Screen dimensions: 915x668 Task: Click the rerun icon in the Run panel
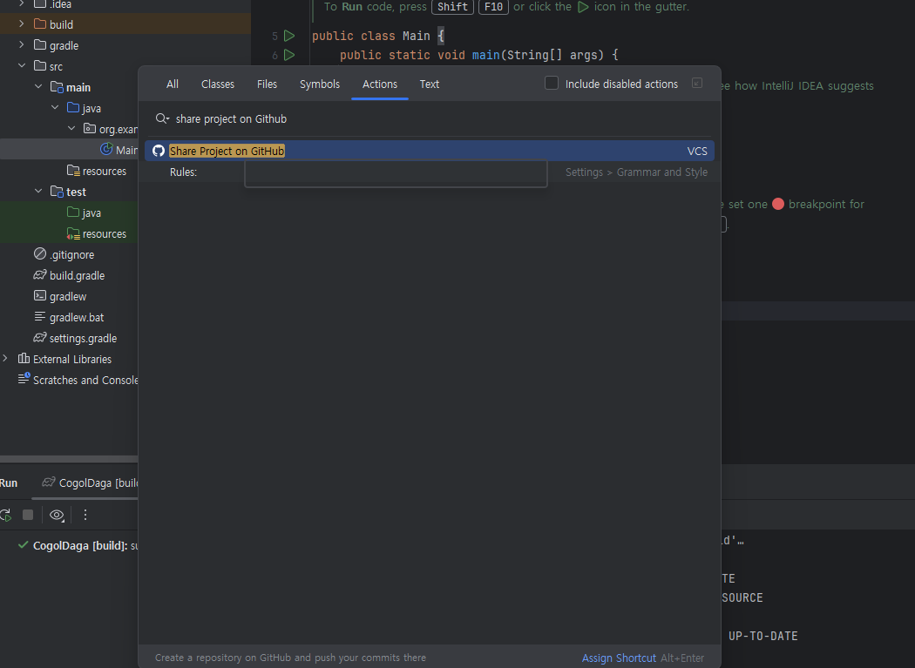pos(6,515)
